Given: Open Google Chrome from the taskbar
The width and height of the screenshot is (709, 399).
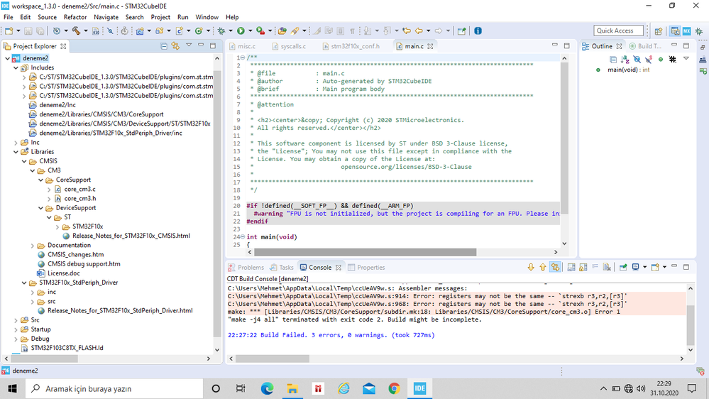Looking at the screenshot, I should coord(394,388).
